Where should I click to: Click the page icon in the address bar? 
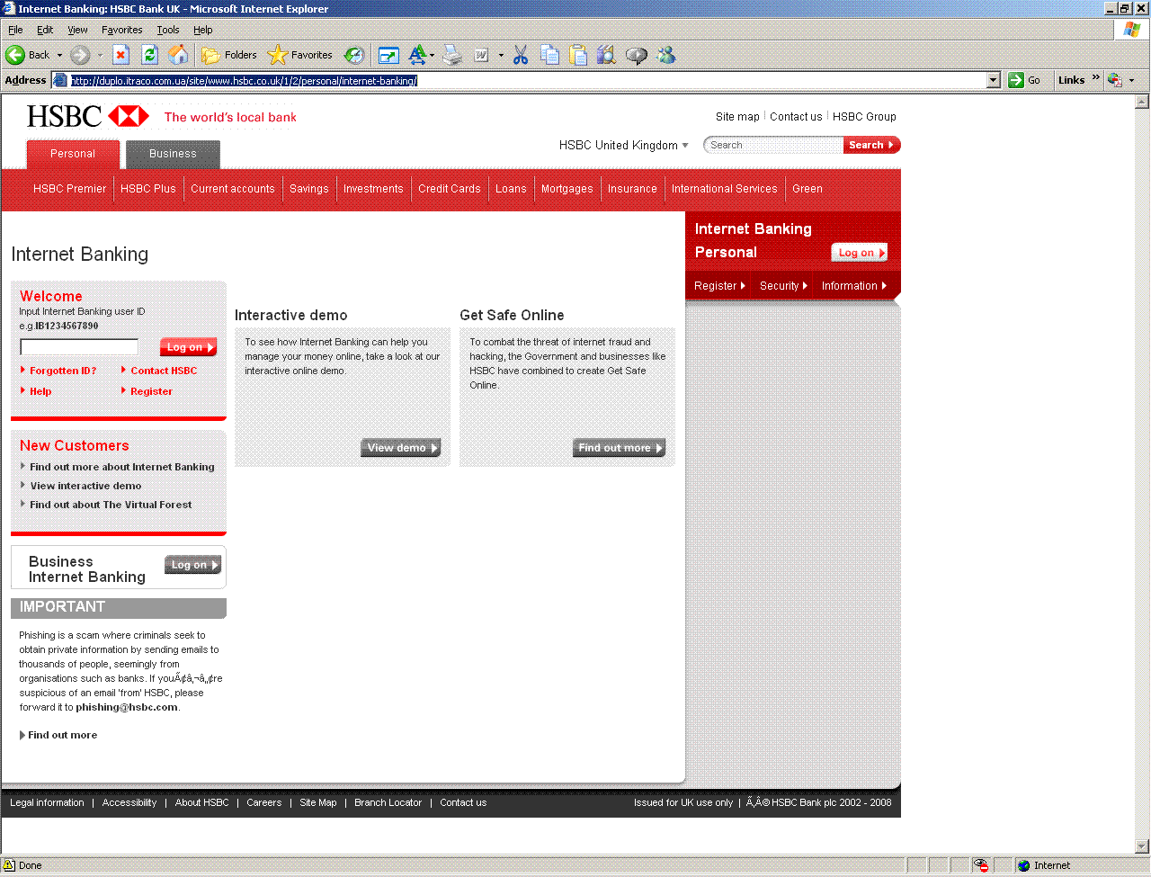(60, 80)
